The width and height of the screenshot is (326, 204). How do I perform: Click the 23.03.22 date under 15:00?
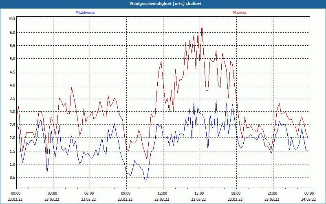point(198,200)
